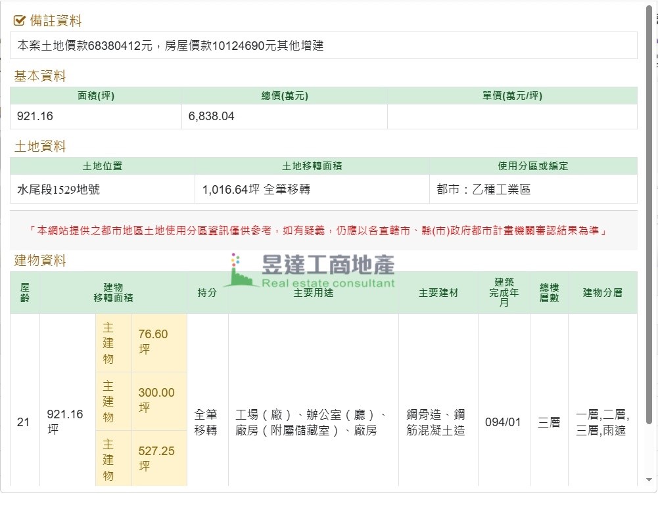Click the 76.60 坪 main building area
658x505 pixels.
coord(153,341)
